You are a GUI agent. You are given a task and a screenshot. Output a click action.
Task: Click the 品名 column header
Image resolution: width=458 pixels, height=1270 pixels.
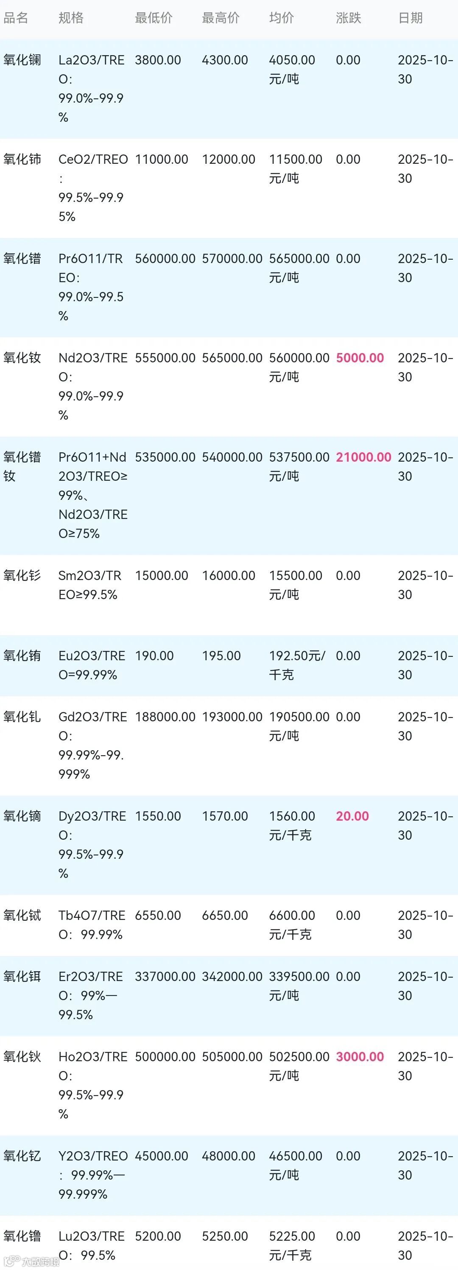(x=16, y=18)
